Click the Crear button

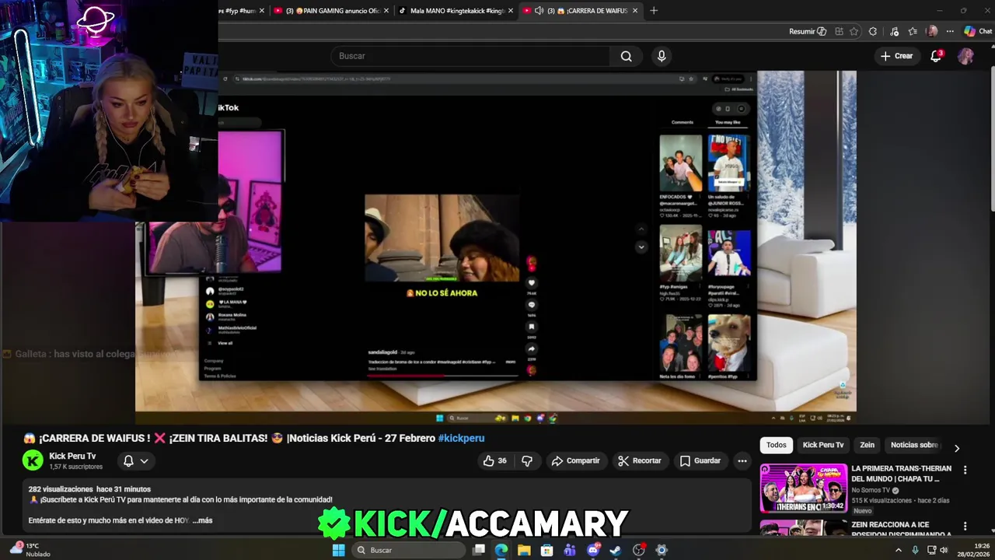tap(896, 56)
